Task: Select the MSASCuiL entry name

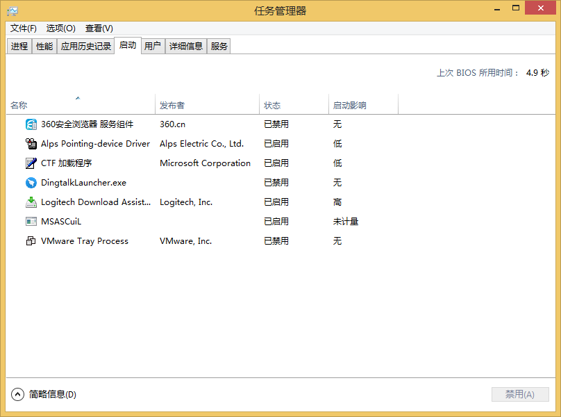Action: (x=61, y=222)
